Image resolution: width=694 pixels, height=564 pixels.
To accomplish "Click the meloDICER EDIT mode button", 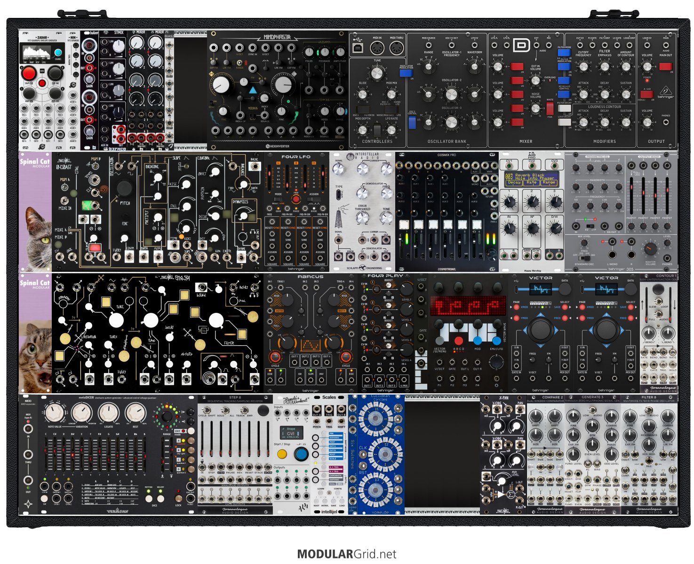I will tap(191, 431).
